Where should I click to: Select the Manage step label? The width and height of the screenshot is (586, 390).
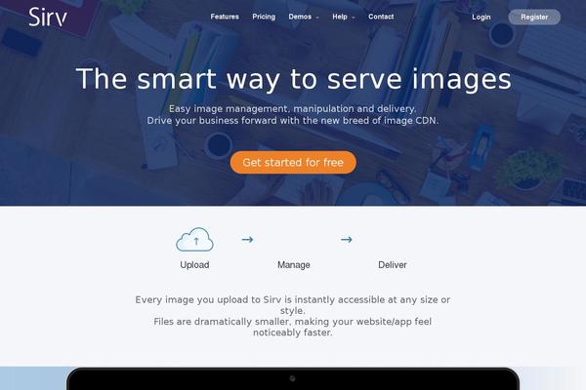coord(294,265)
